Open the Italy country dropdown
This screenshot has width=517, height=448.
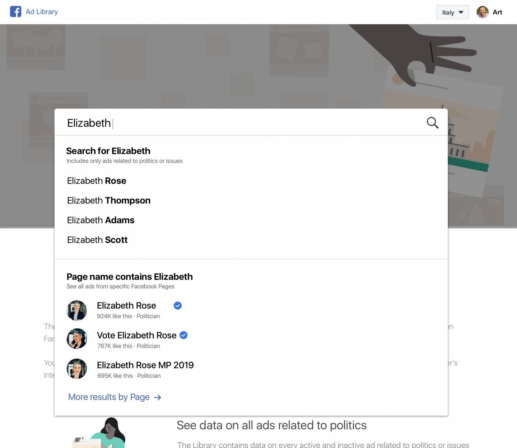pyautogui.click(x=452, y=12)
